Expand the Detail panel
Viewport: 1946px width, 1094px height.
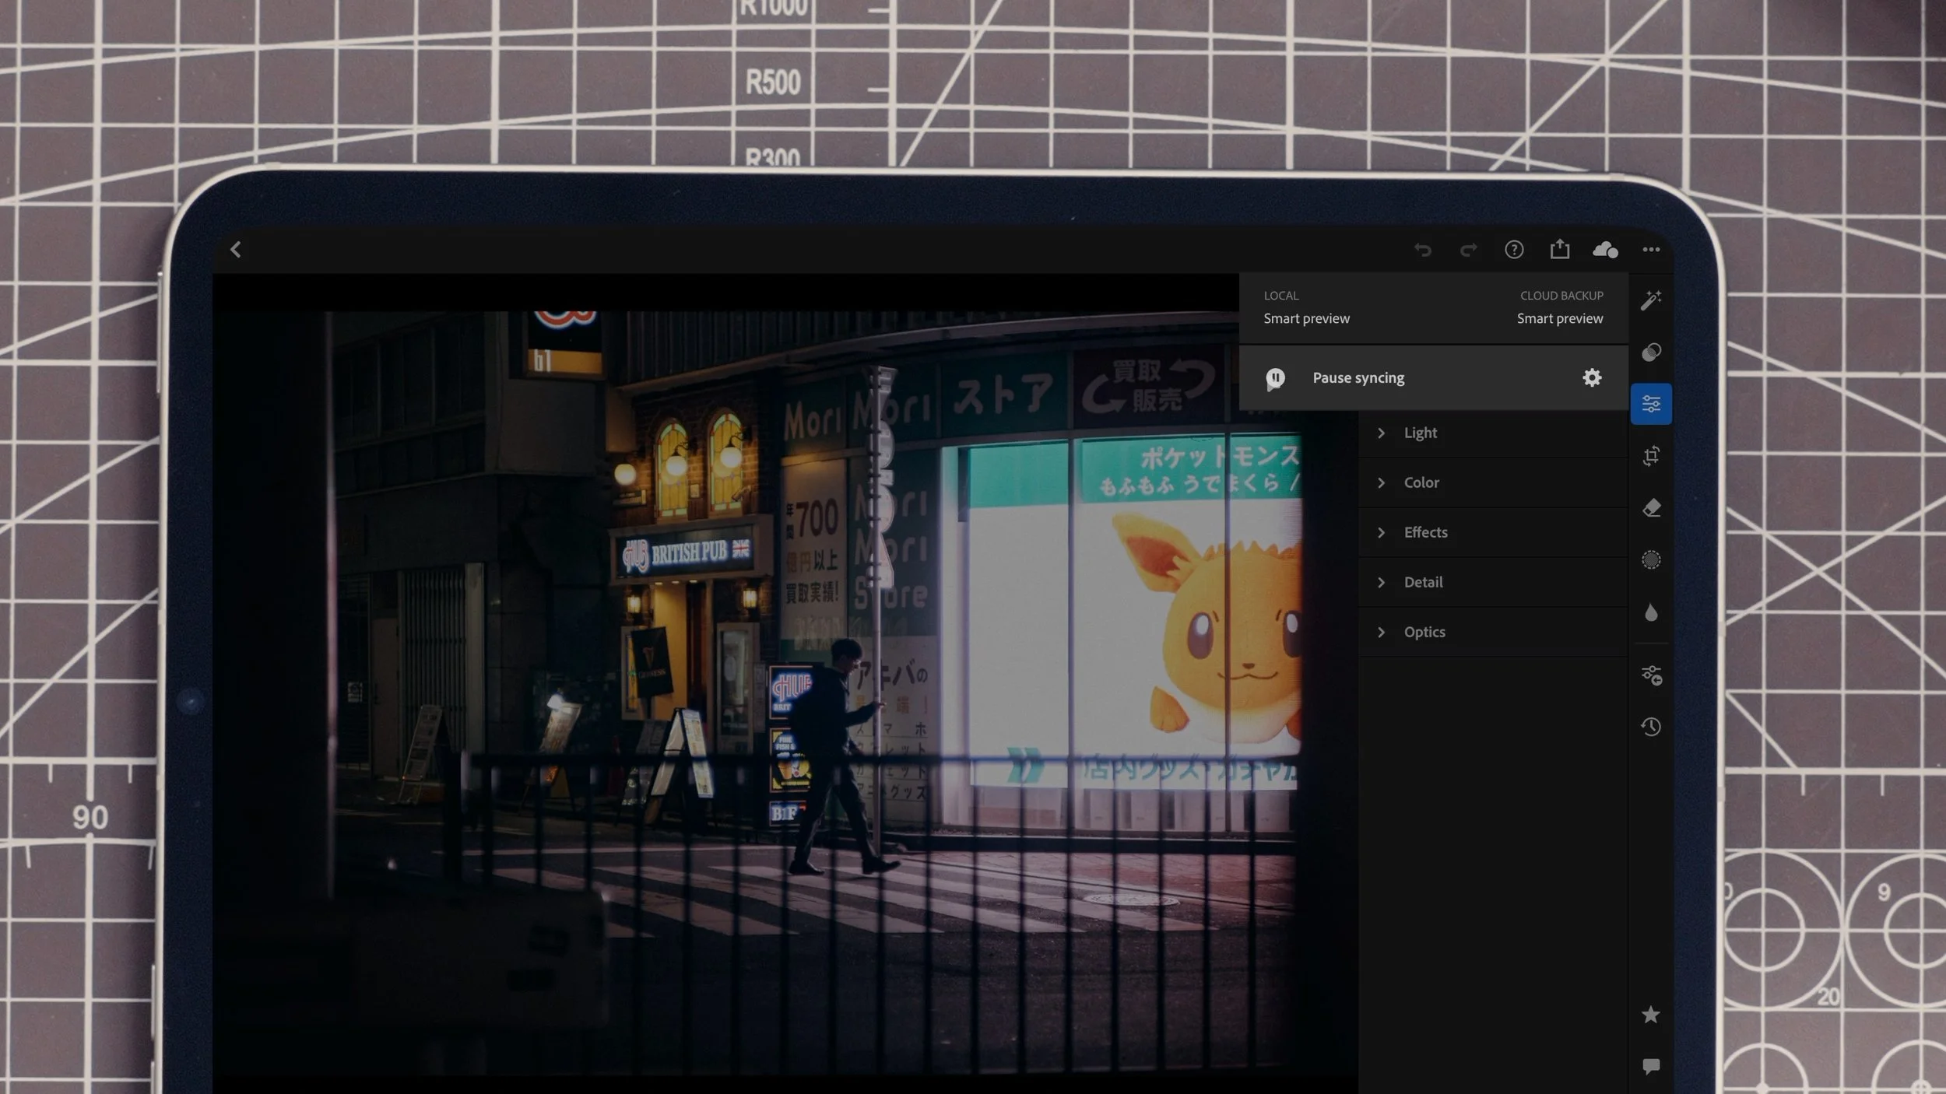1493,582
